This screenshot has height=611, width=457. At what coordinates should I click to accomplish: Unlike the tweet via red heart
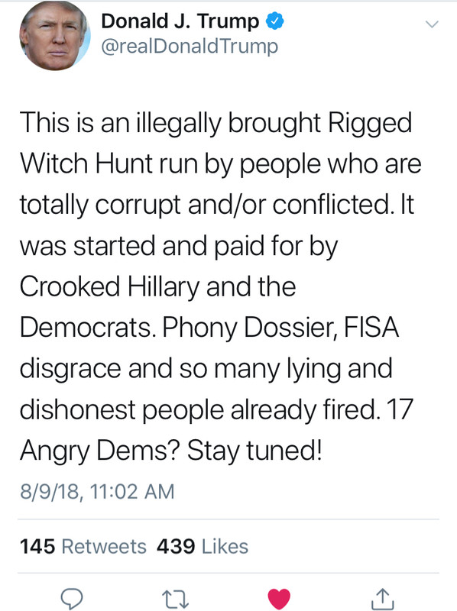(279, 599)
